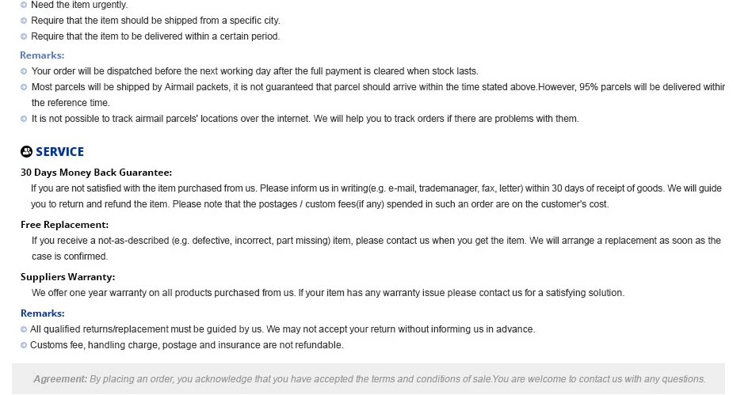Image resolution: width=752 pixels, height=395 pixels.
Task: Click the one year warranty sentence
Action: pyautogui.click(x=328, y=293)
